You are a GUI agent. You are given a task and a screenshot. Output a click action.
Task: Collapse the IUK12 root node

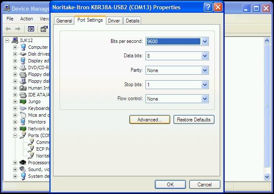[x=7, y=41]
